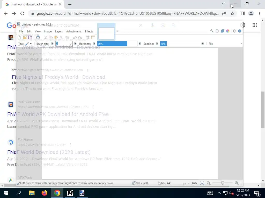Click Chrome Back arrow button
265x198 pixels.
tap(6, 13)
